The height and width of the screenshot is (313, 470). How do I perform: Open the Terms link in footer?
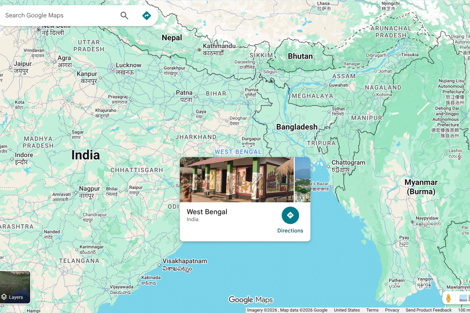372,310
